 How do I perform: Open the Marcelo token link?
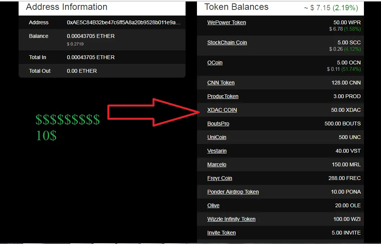(x=217, y=164)
